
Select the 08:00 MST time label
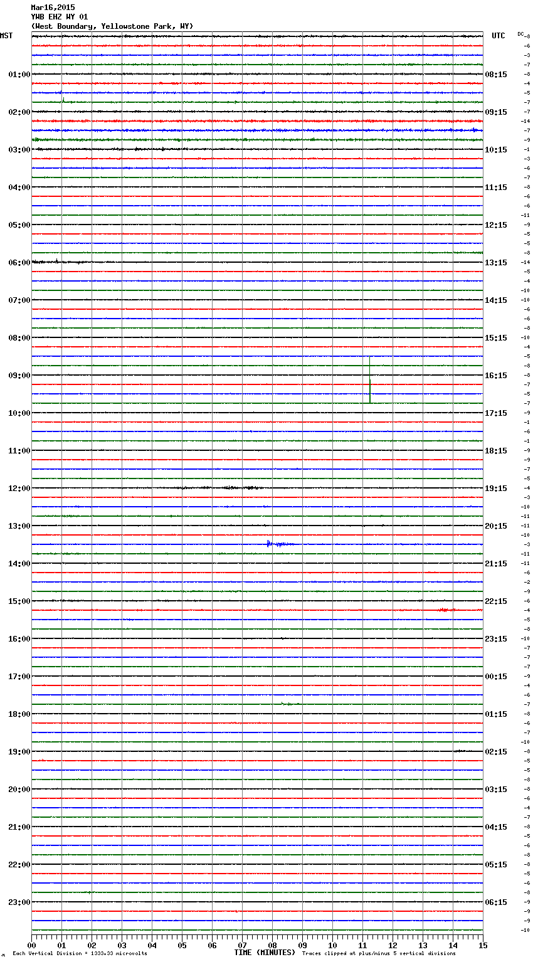pos(19,338)
